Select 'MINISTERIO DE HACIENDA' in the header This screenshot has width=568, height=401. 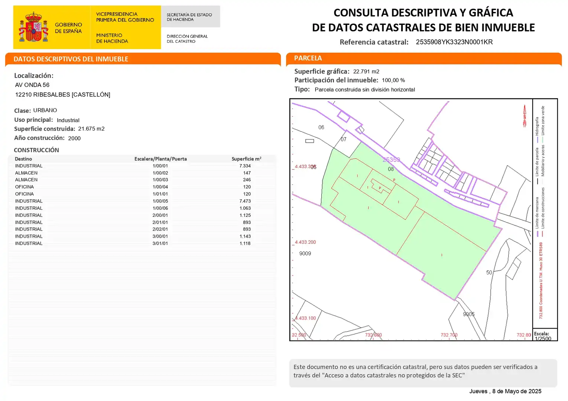tap(112, 38)
